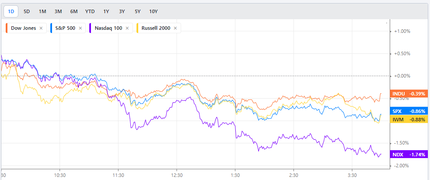Switch to the 5D time range
Viewport: 430px width, 180px height.
[27, 11]
